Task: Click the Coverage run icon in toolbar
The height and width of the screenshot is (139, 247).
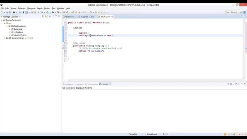Action: pos(53,12)
